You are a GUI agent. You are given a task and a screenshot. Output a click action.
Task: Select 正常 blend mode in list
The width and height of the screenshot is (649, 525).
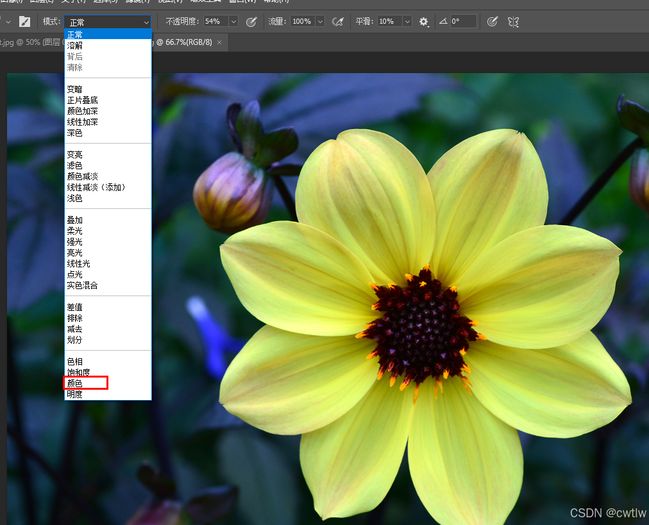coord(108,35)
